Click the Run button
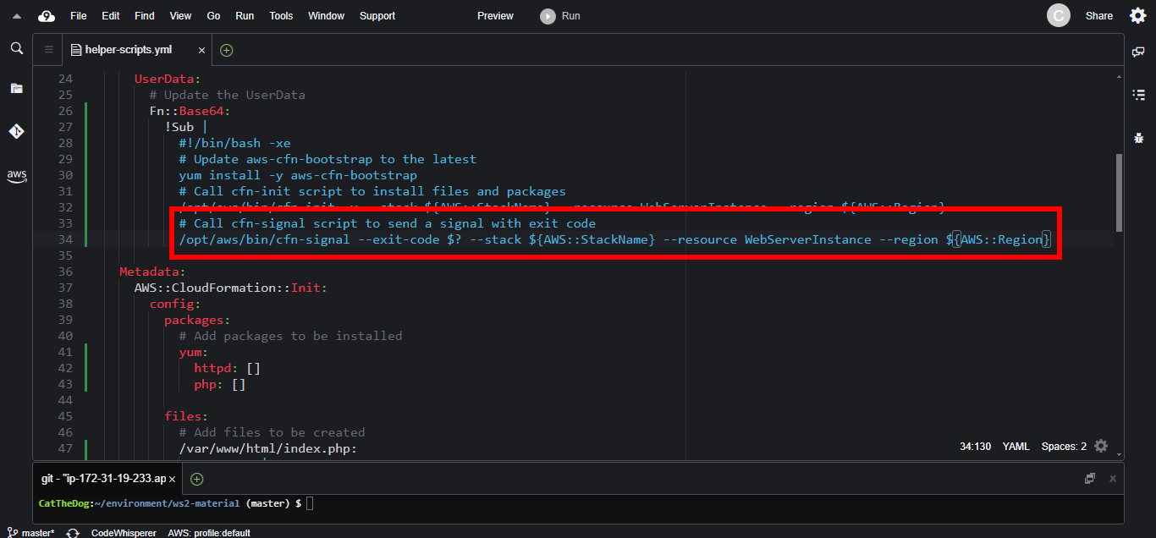Viewport: 1156px width, 538px height. click(x=561, y=16)
